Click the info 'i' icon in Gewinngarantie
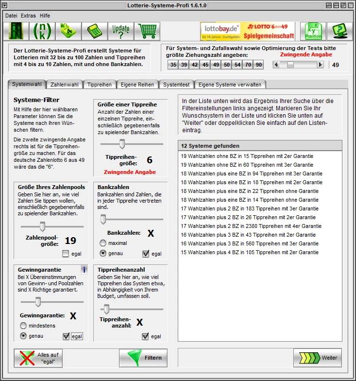The width and height of the screenshot is (356, 381). click(84, 269)
